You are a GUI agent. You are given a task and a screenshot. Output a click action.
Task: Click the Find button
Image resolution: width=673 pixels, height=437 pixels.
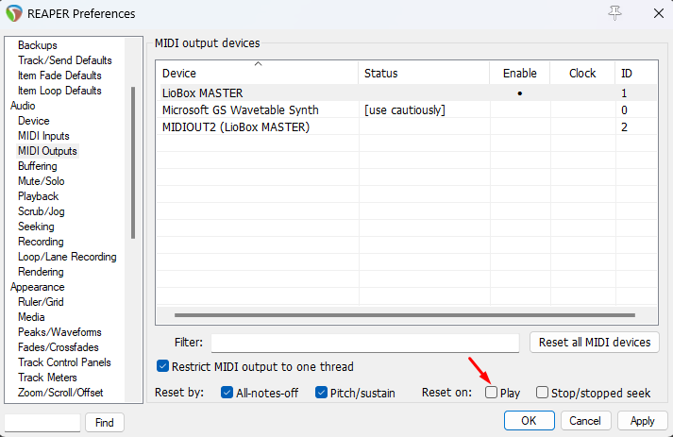pyautogui.click(x=105, y=423)
